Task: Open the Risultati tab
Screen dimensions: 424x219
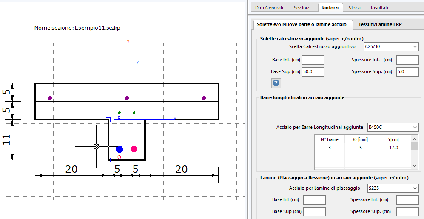Action: 379,8
